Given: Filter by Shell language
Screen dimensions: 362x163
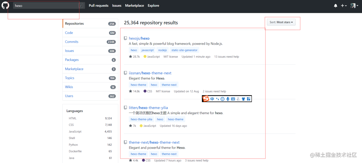Looking at the screenshot, I should (x=90, y=138).
